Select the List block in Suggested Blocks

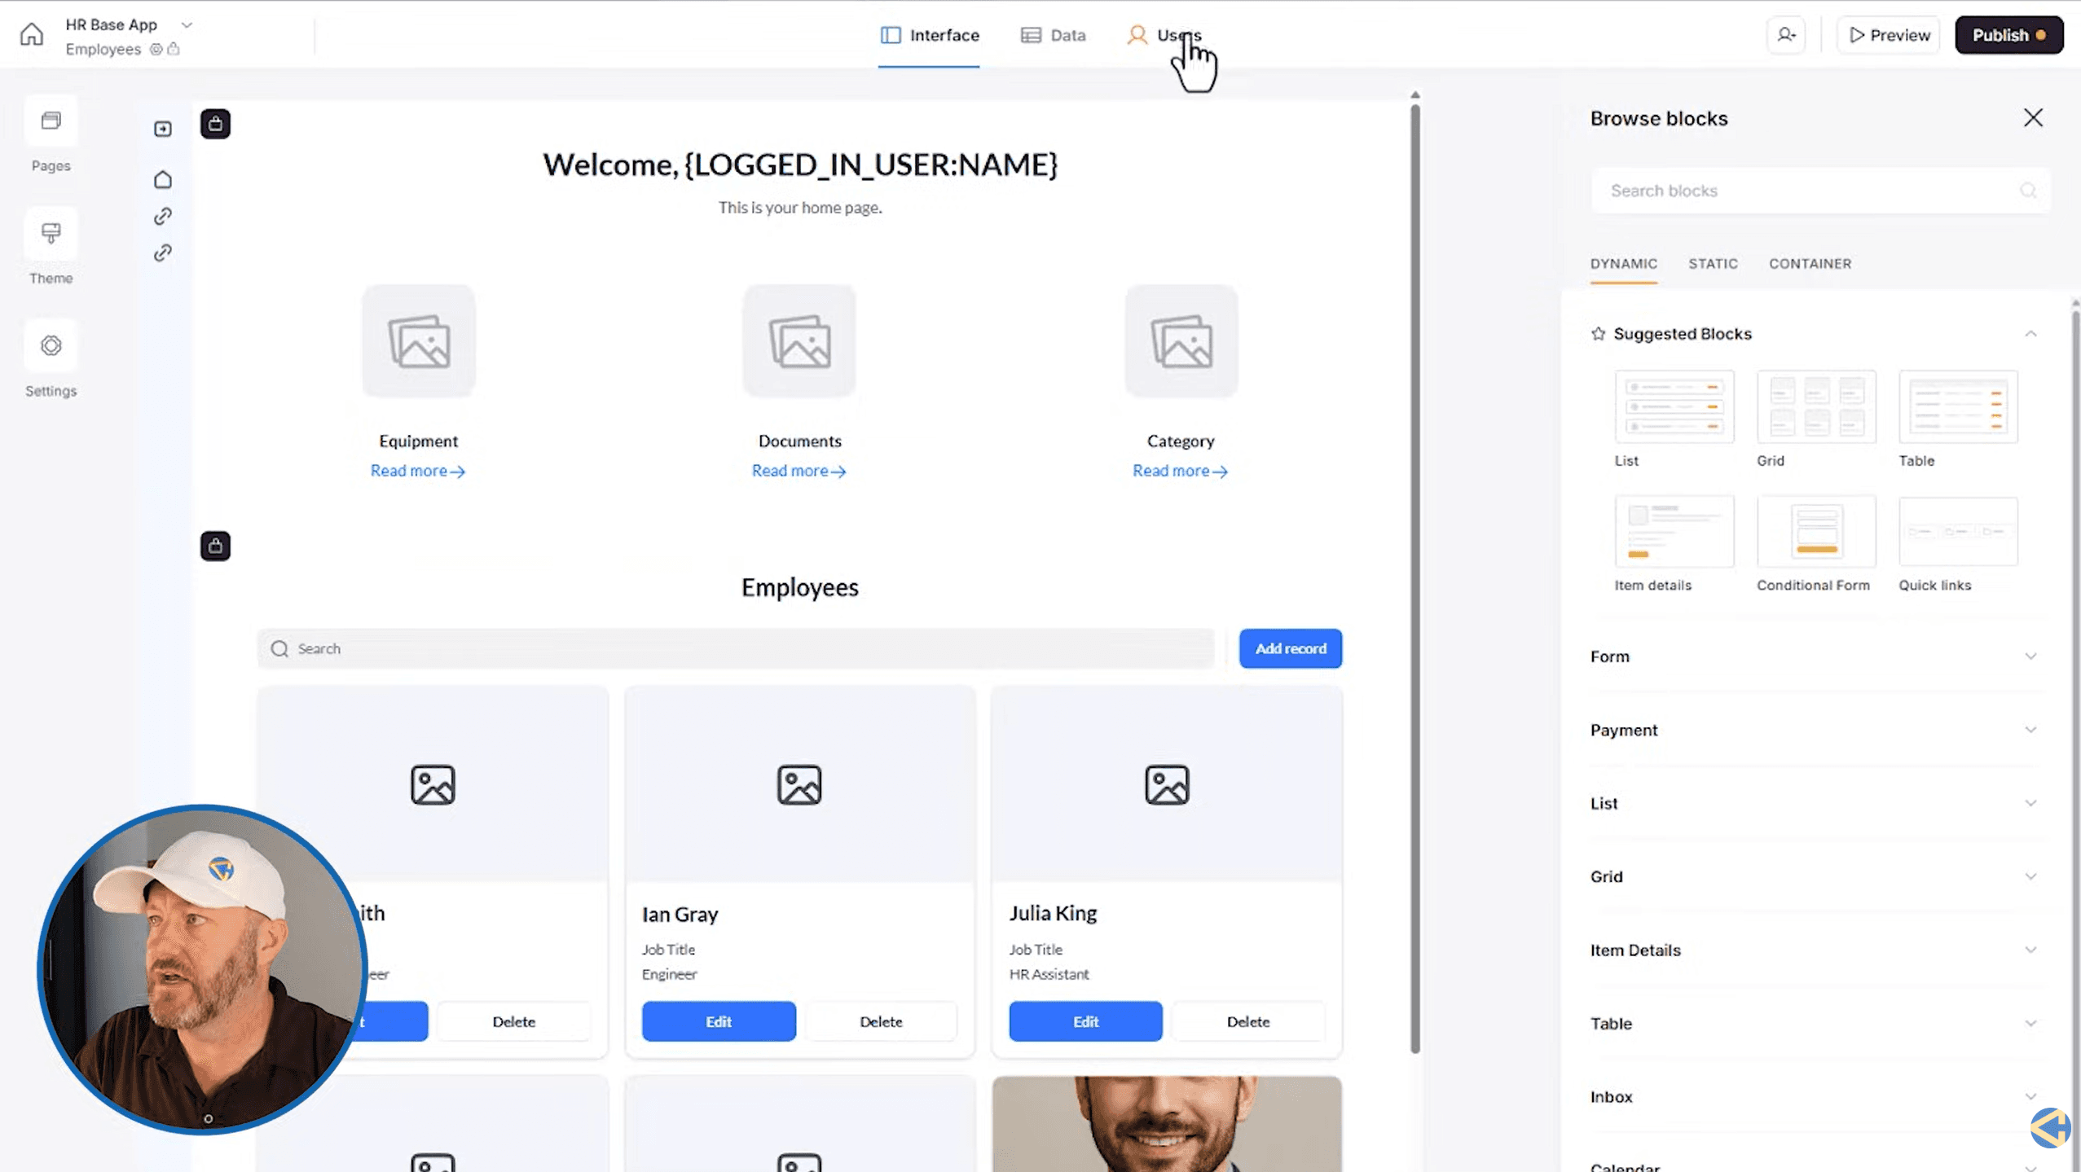tap(1674, 407)
